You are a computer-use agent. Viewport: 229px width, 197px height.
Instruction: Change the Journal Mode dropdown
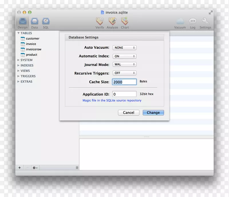124,65
